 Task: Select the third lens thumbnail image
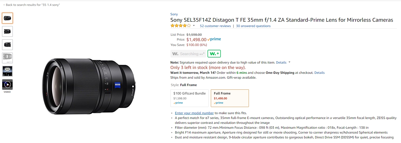[7, 45]
